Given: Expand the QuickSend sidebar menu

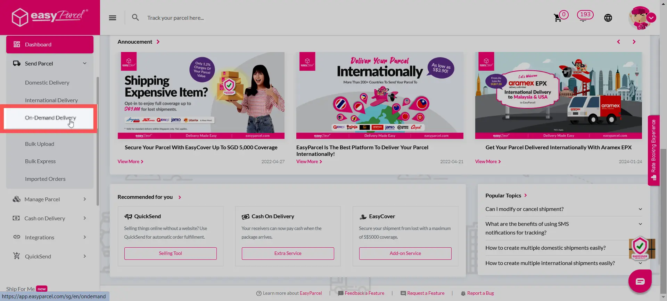Looking at the screenshot, I should pyautogui.click(x=85, y=256).
